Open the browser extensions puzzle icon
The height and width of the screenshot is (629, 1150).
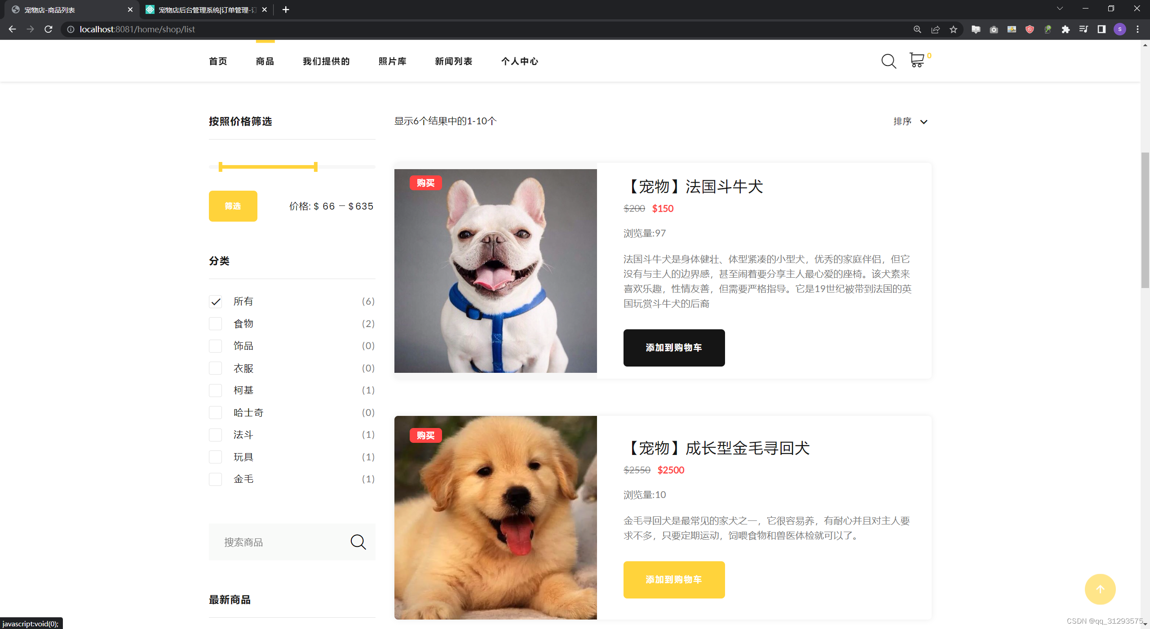point(1066,30)
